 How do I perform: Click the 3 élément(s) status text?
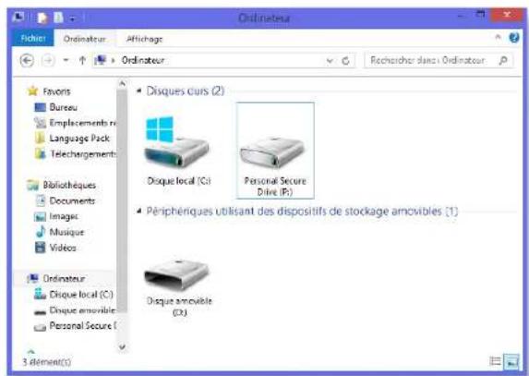47,362
